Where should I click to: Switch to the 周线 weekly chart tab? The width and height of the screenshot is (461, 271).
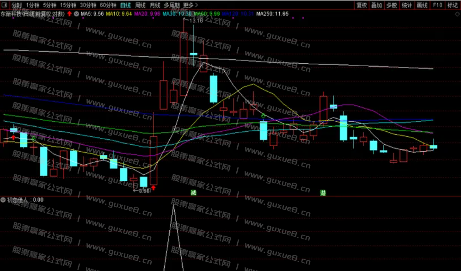[x=140, y=5]
